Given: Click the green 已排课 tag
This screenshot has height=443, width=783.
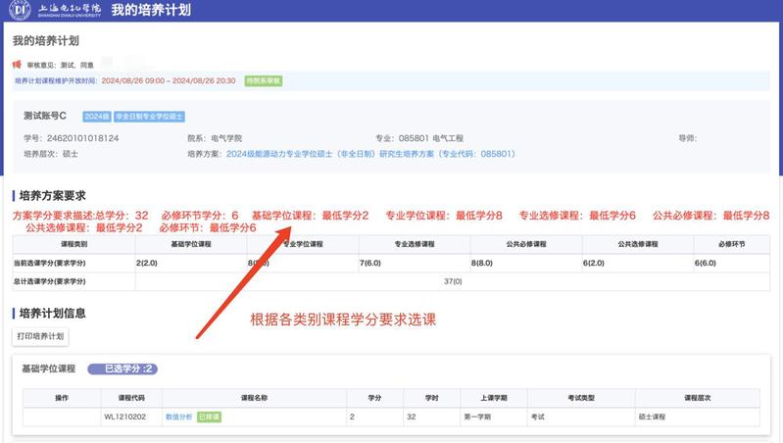Looking at the screenshot, I should click(209, 418).
